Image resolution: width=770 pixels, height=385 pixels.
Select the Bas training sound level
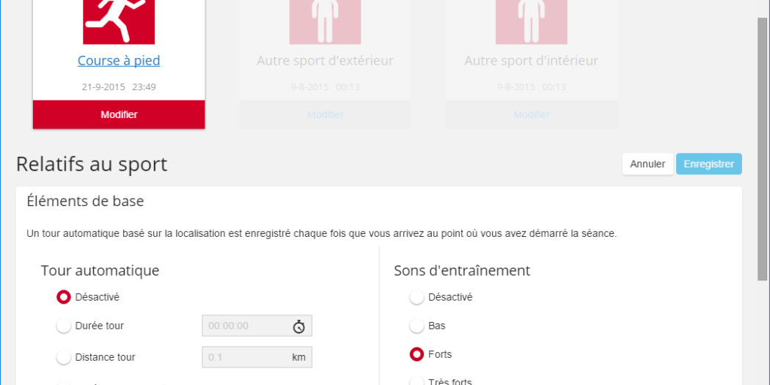point(417,326)
